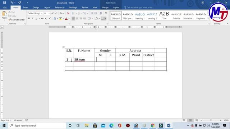Increase paragraph indent
Image resolution: width=230 pixels, height=129 pixels.
pos(96,13)
